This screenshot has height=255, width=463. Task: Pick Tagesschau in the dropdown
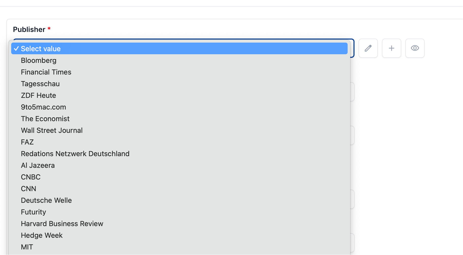tap(179, 84)
